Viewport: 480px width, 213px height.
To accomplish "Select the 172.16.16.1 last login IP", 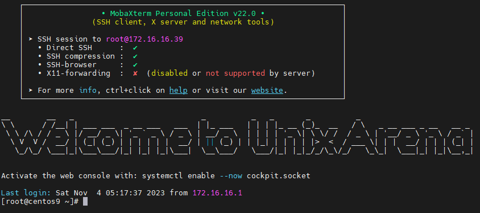I will coord(217,193).
